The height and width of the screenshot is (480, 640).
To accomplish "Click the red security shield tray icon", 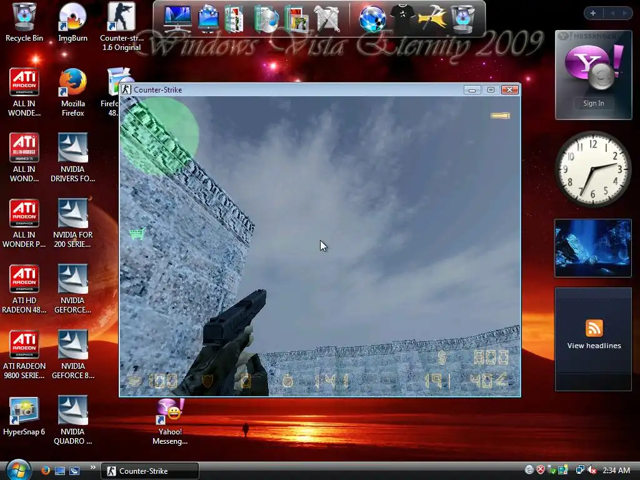I will 541,470.
